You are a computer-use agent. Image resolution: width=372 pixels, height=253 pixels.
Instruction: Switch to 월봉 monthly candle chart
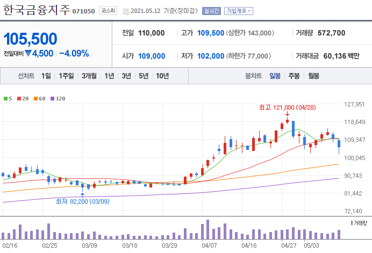pos(313,76)
